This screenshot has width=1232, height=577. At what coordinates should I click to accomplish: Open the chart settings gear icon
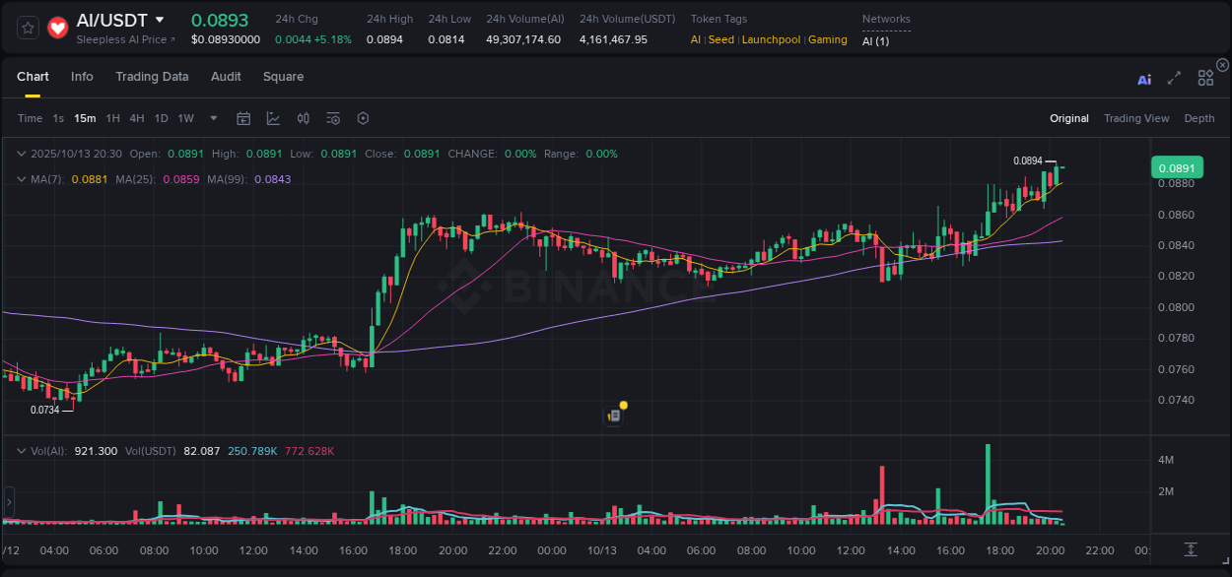pos(363,118)
